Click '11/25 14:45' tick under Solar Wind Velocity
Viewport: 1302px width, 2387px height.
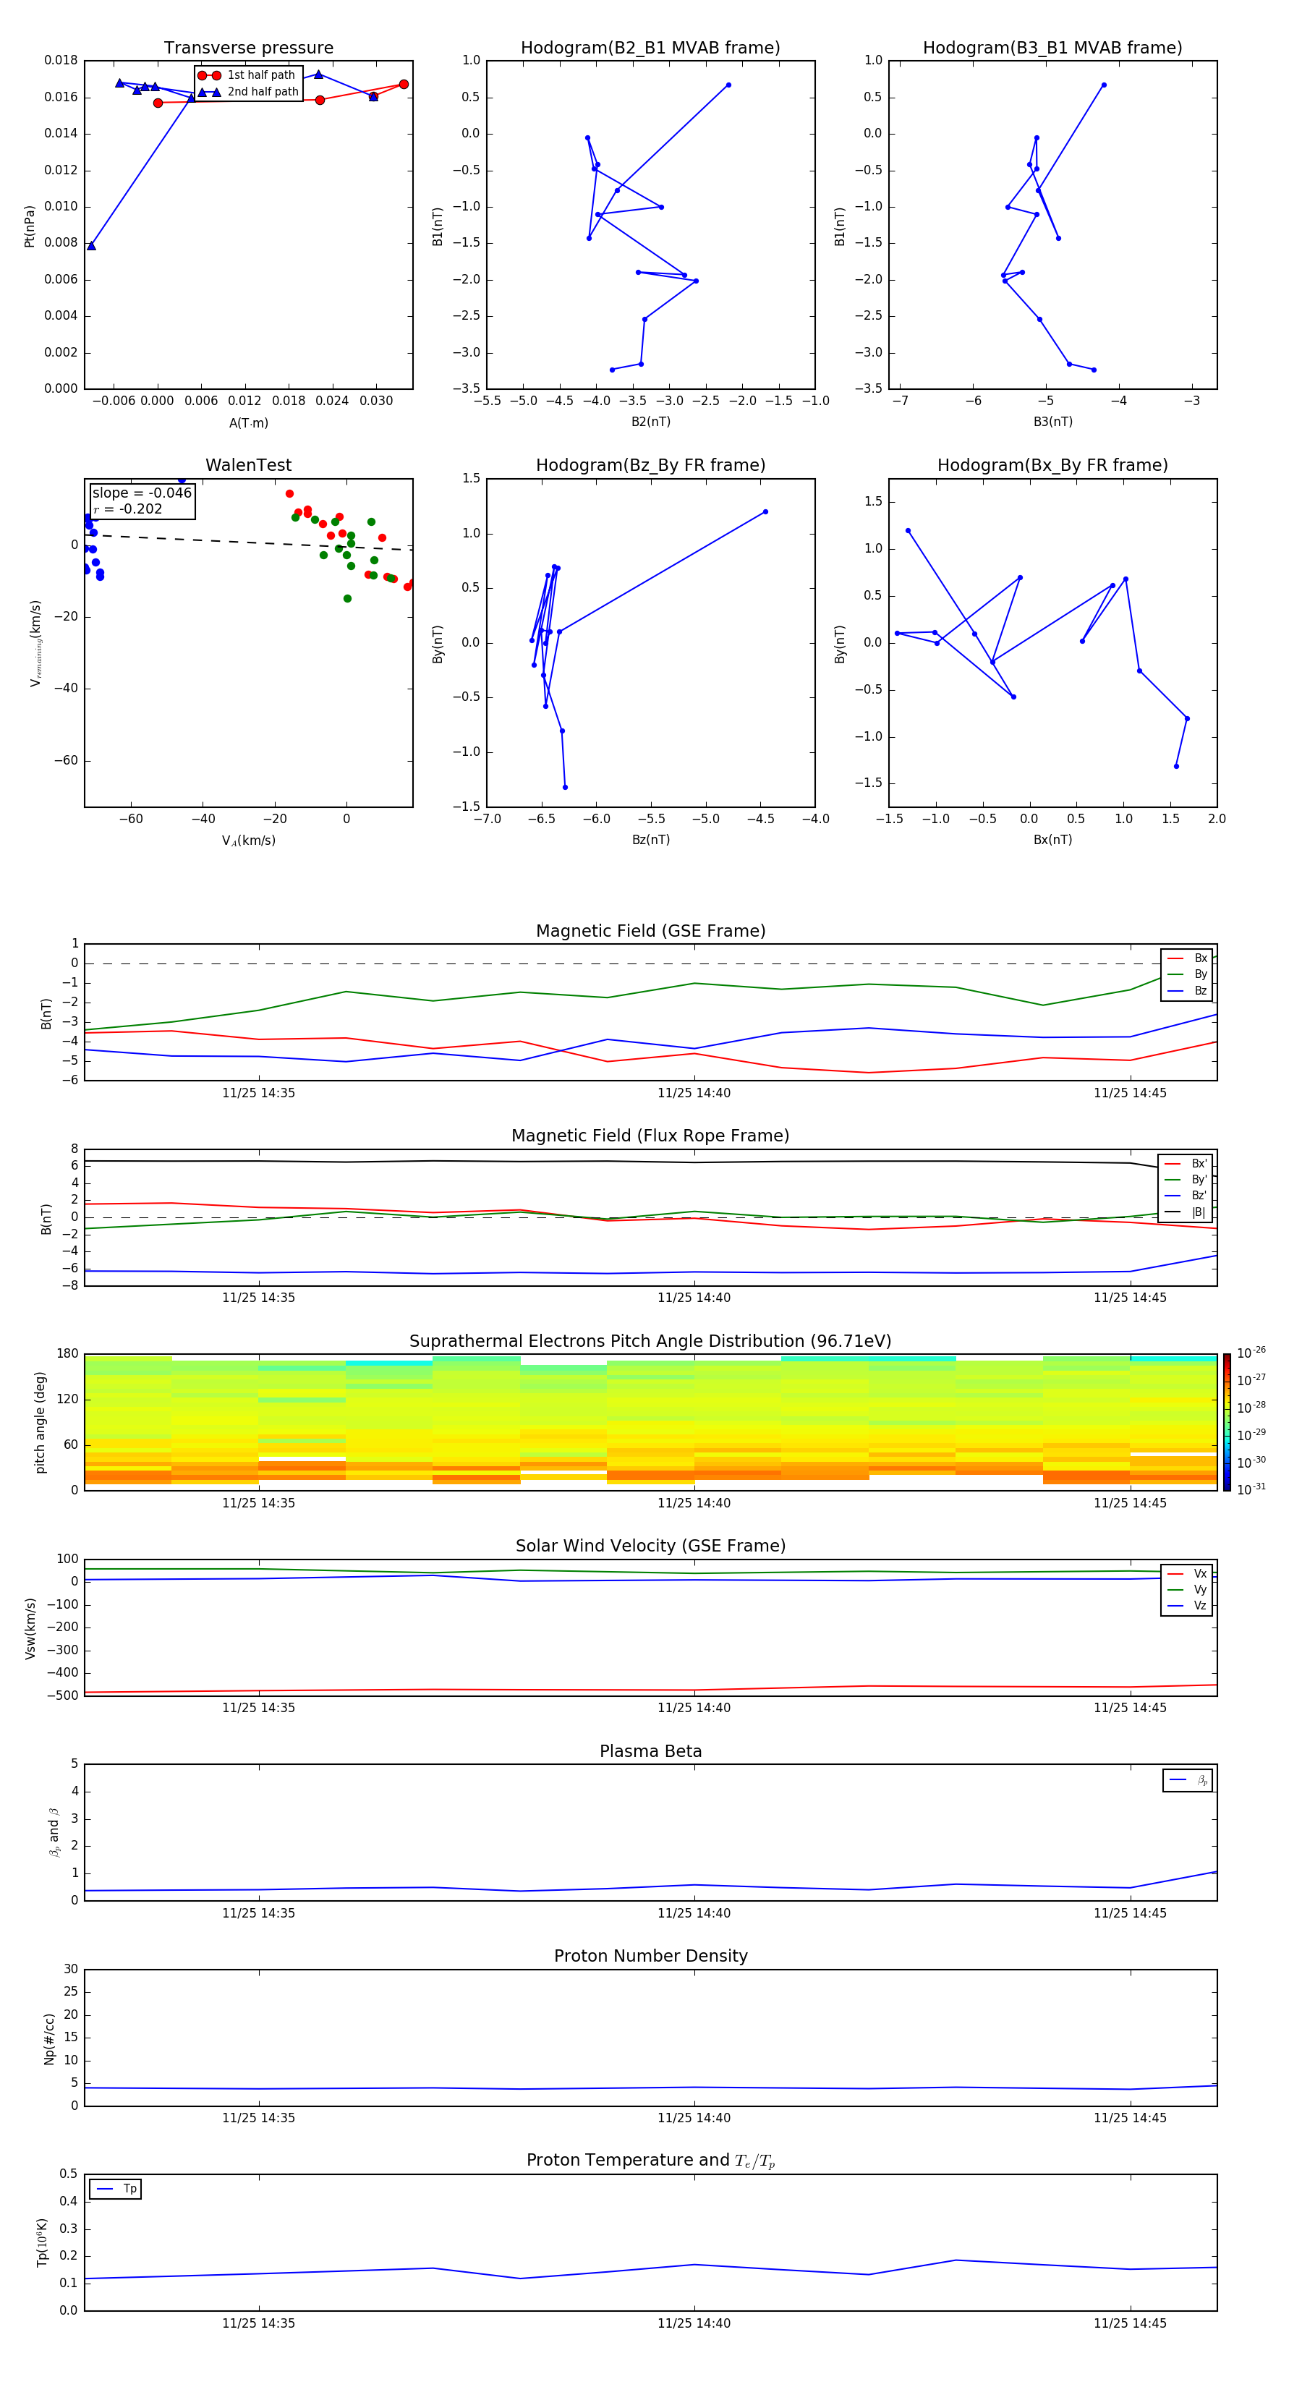point(1130,1707)
